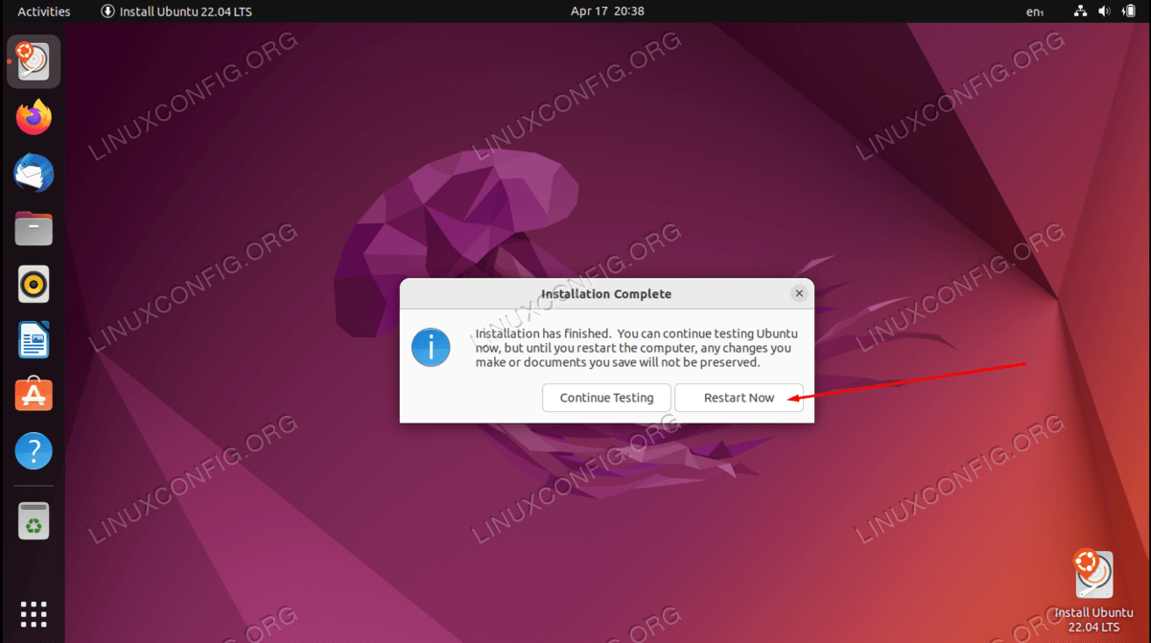
Task: Click the volume icon in top bar
Action: (1104, 11)
